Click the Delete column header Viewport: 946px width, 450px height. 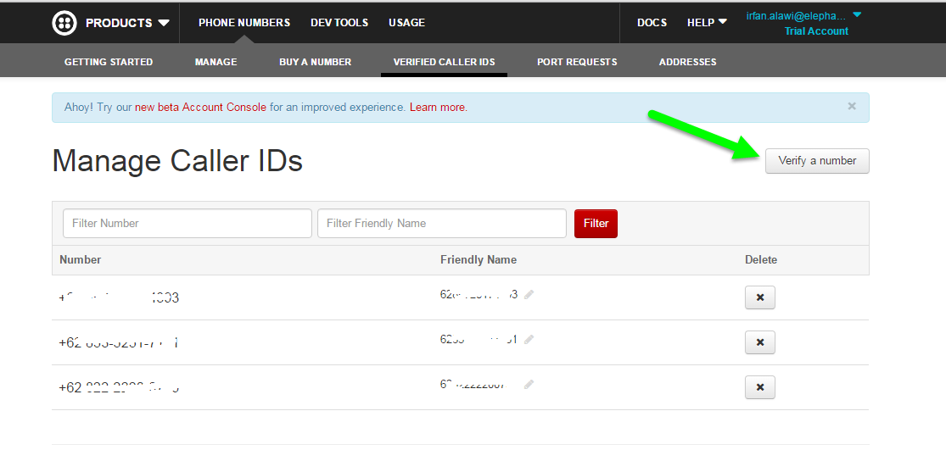point(761,259)
